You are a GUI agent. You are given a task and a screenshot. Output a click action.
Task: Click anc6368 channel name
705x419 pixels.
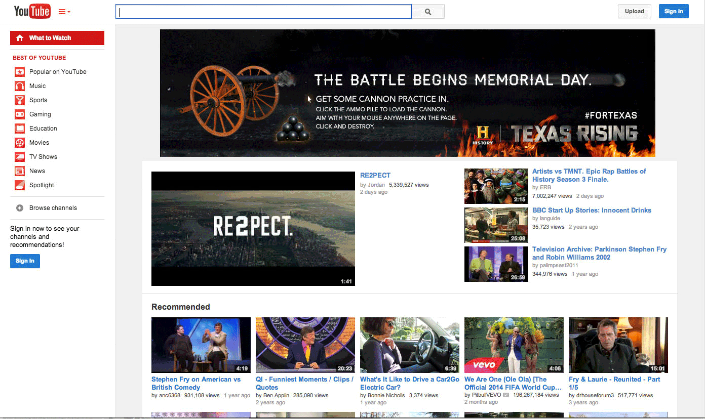pos(170,396)
